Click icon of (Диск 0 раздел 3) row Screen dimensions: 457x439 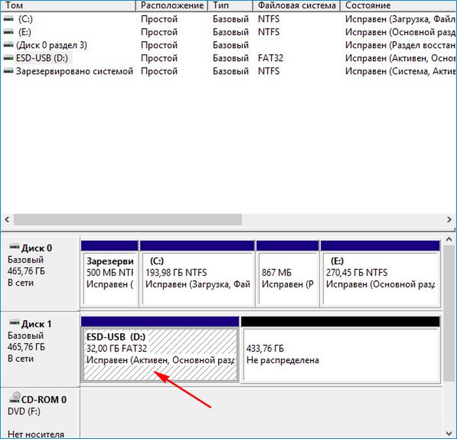[x=8, y=45]
